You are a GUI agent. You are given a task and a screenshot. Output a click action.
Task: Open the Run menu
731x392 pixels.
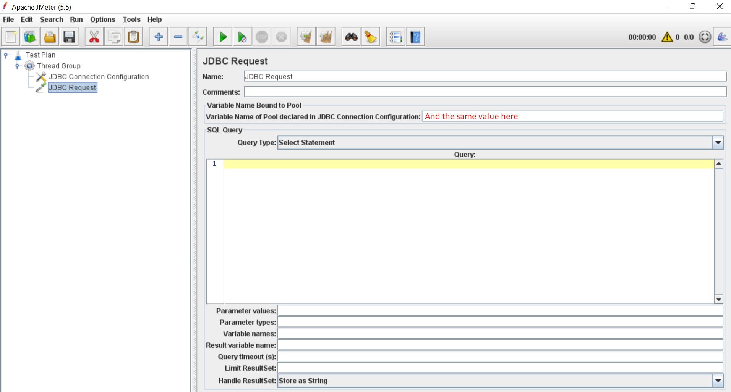point(76,19)
